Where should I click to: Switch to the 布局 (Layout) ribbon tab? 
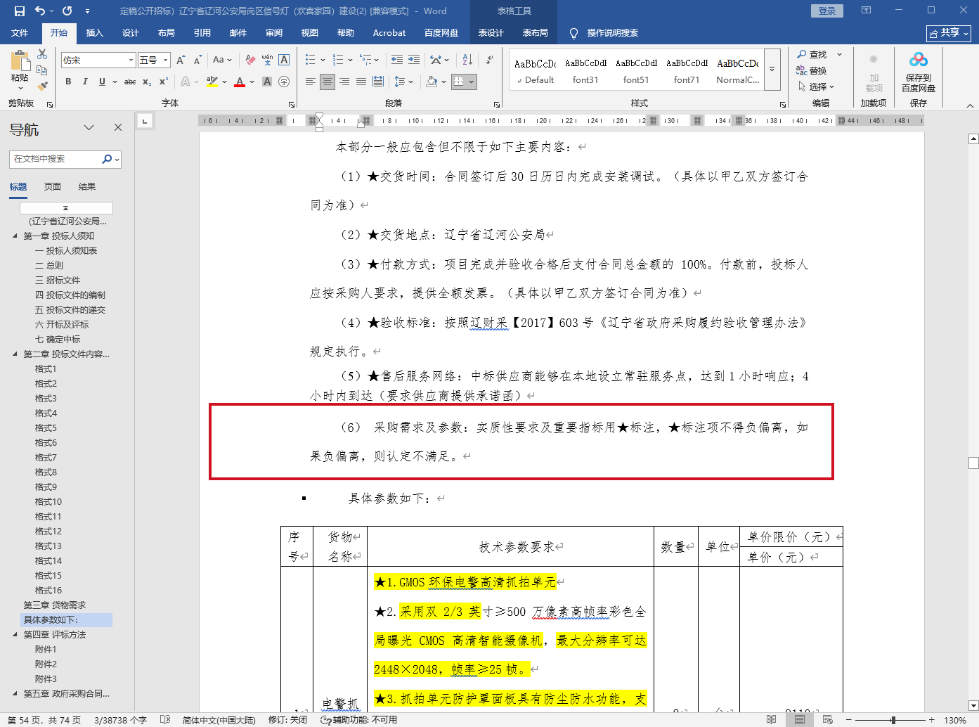tap(167, 33)
